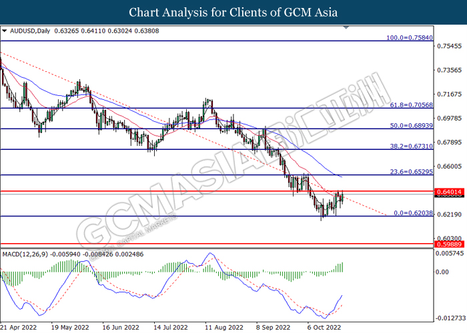Click the Chart Analysis for Clients title

[233, 12]
